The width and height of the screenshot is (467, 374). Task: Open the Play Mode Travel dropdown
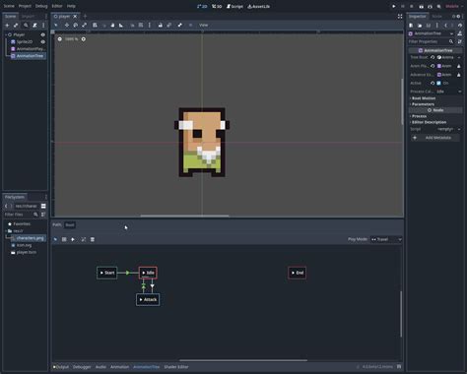386,239
